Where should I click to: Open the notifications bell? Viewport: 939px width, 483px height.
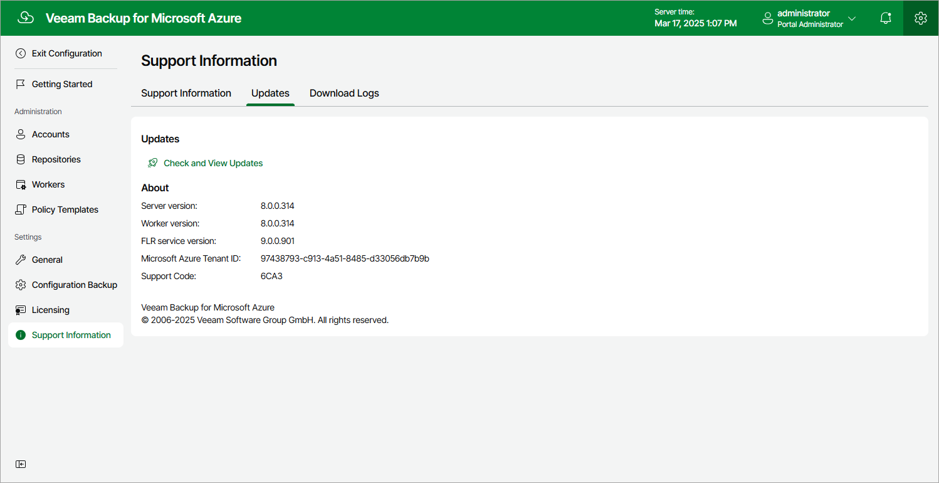(886, 18)
